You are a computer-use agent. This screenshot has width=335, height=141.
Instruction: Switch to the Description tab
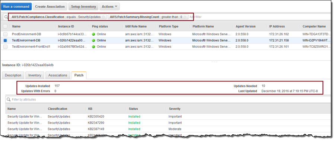point(13,75)
